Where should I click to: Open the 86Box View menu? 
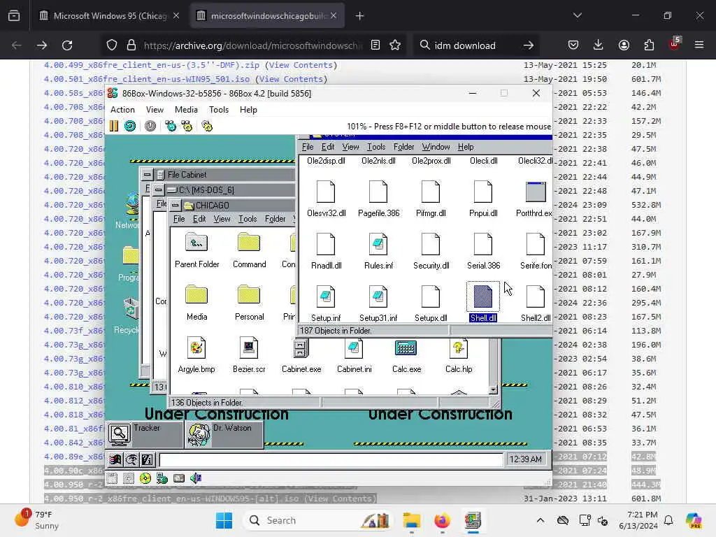155,110
